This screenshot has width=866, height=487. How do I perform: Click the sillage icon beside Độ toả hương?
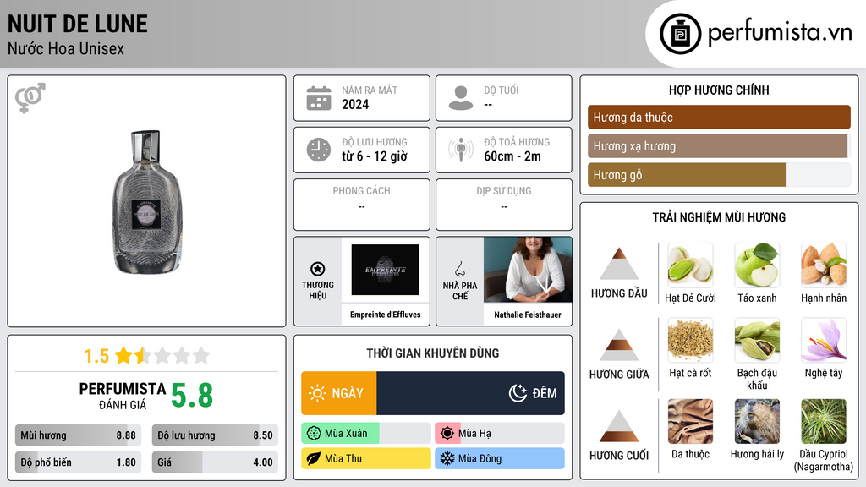tap(461, 150)
